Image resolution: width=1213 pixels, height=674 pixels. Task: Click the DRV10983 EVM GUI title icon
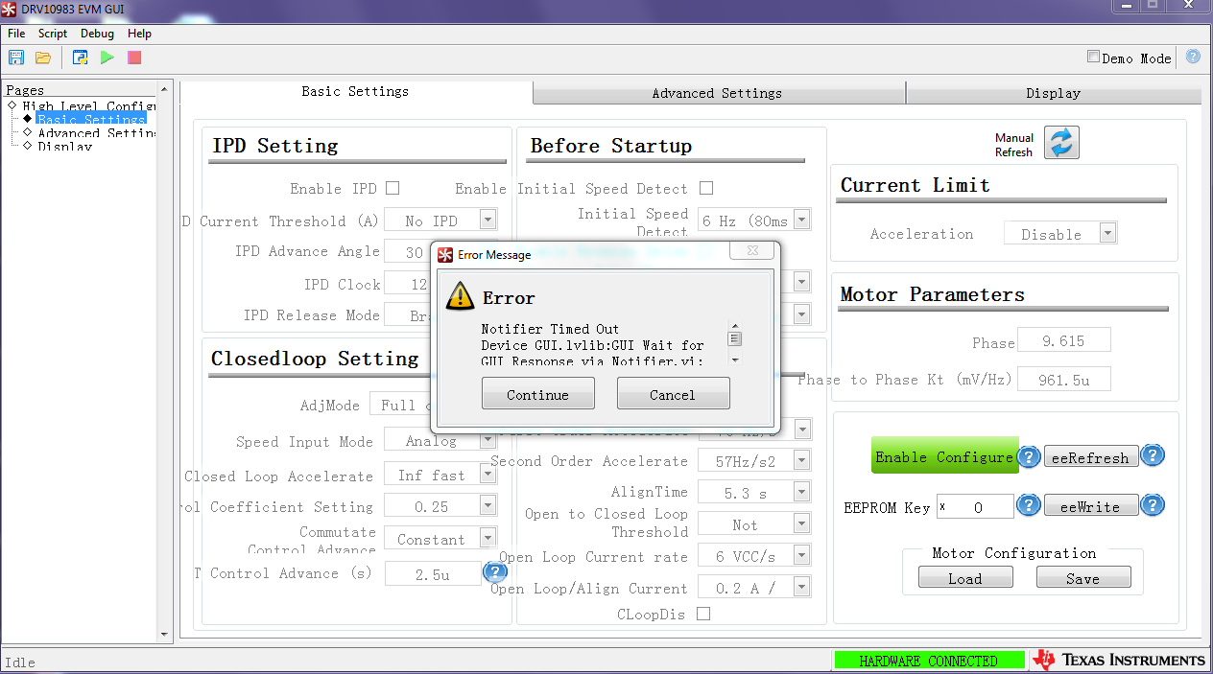(x=10, y=9)
